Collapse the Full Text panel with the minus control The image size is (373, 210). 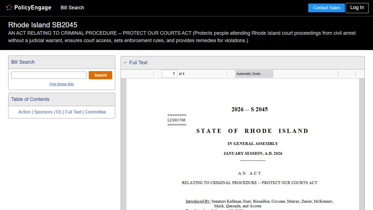point(125,63)
